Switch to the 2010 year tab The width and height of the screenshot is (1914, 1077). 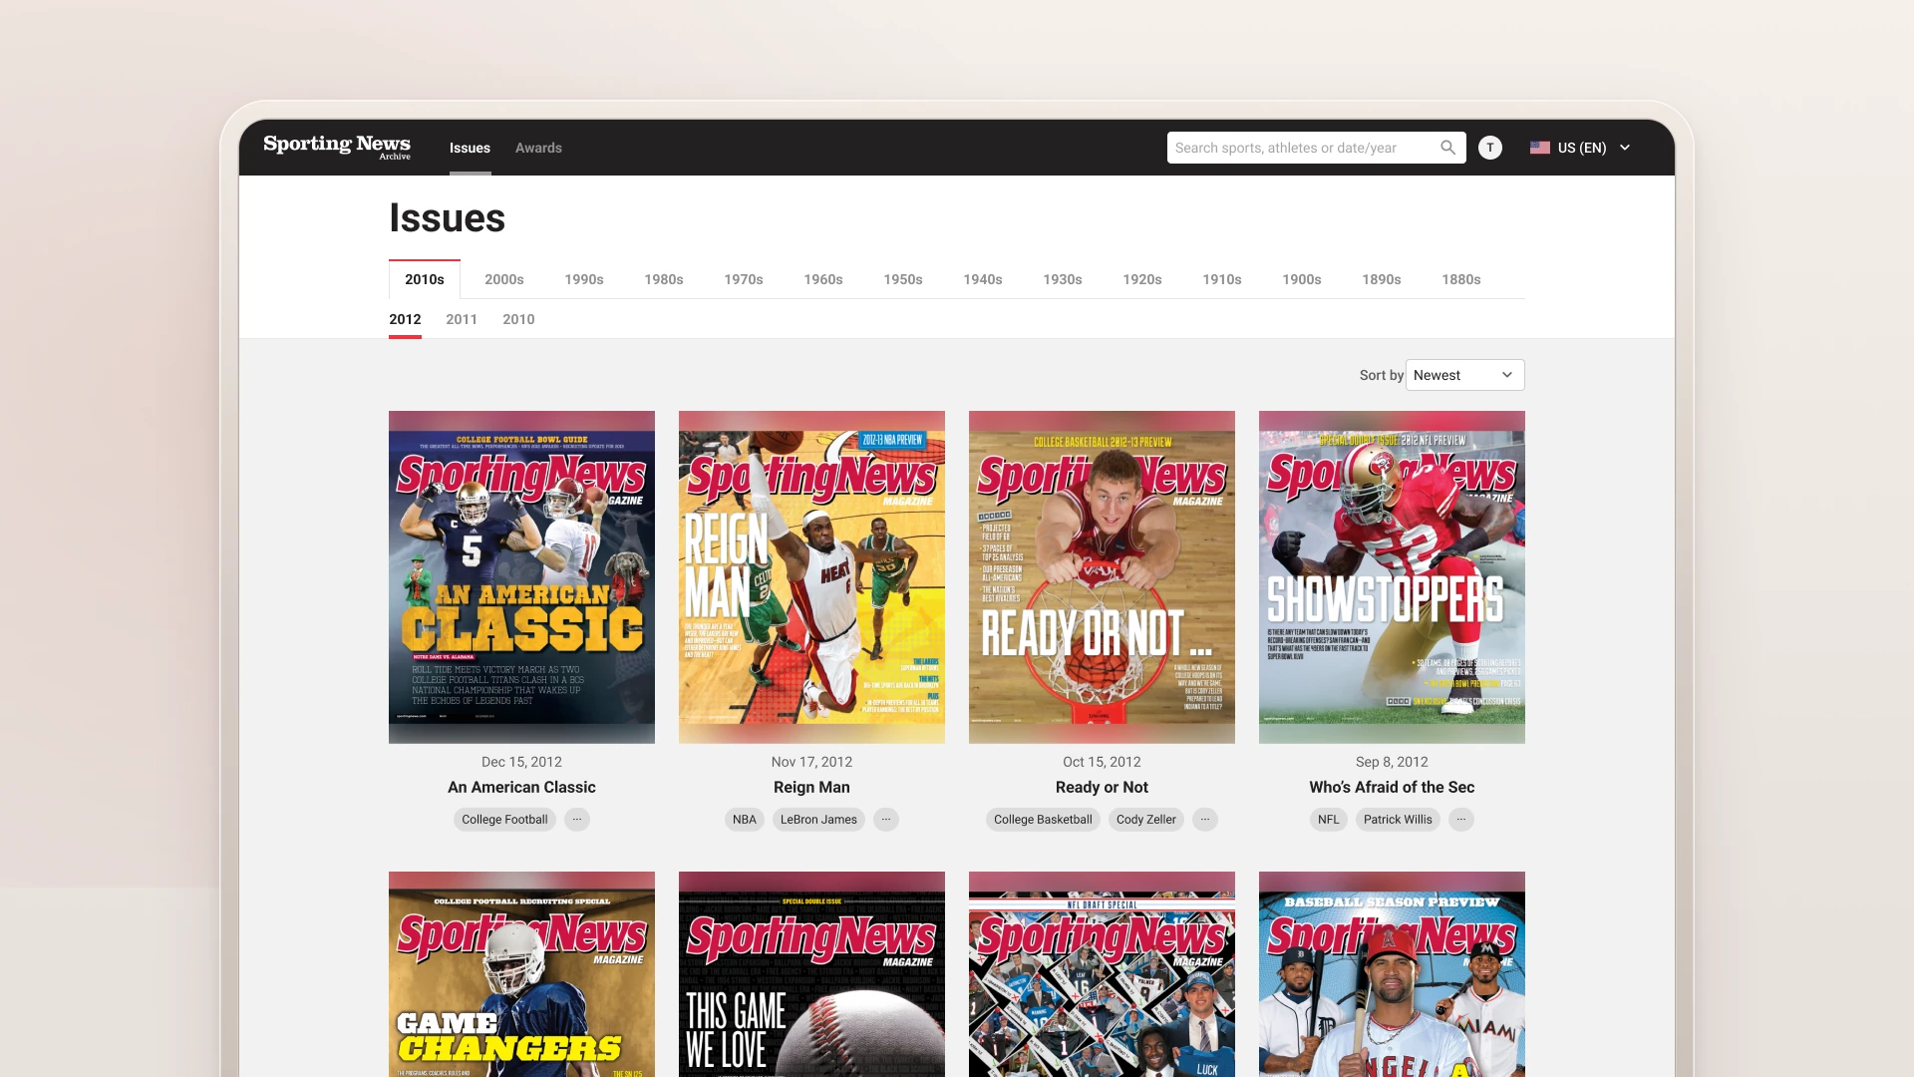pyautogui.click(x=518, y=319)
